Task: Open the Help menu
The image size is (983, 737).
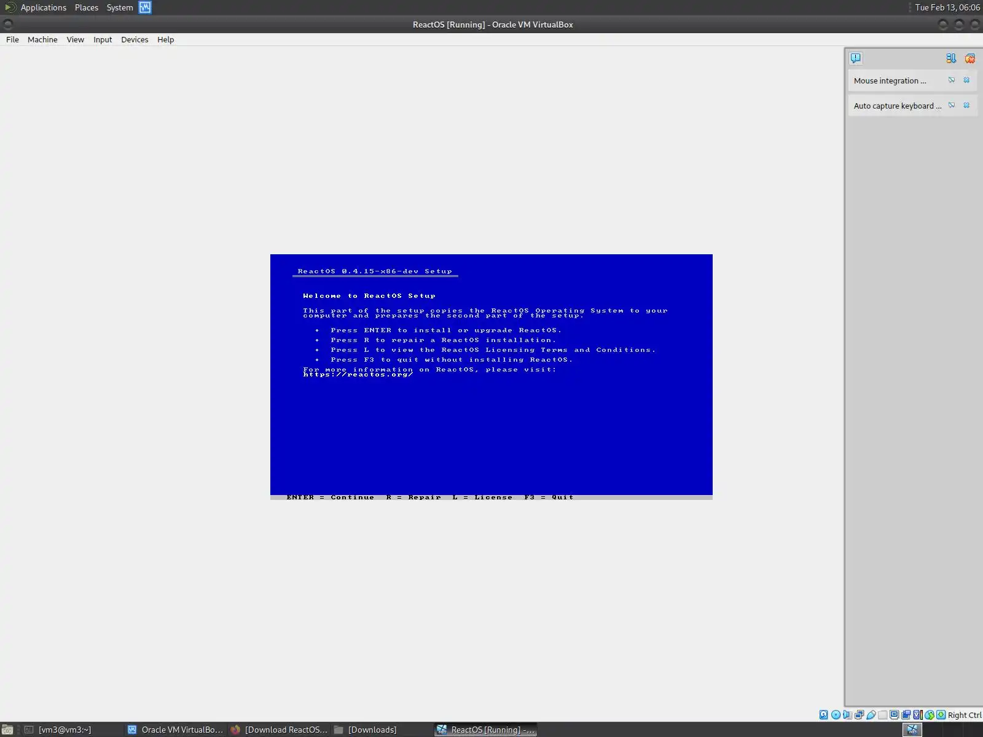Action: [166, 39]
